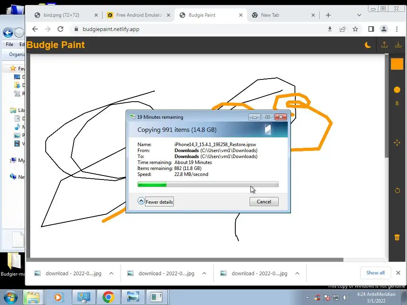The height and width of the screenshot is (305, 407).
Task: Close the New Tab tab
Action: click(313, 15)
